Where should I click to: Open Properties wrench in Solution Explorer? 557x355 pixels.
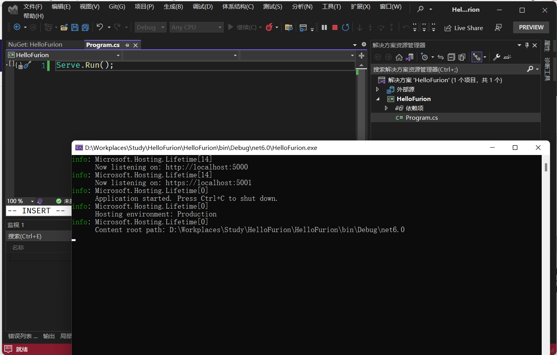point(497,57)
